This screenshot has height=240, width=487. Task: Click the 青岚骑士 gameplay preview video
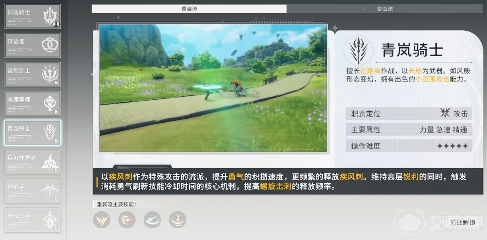[x=213, y=88]
